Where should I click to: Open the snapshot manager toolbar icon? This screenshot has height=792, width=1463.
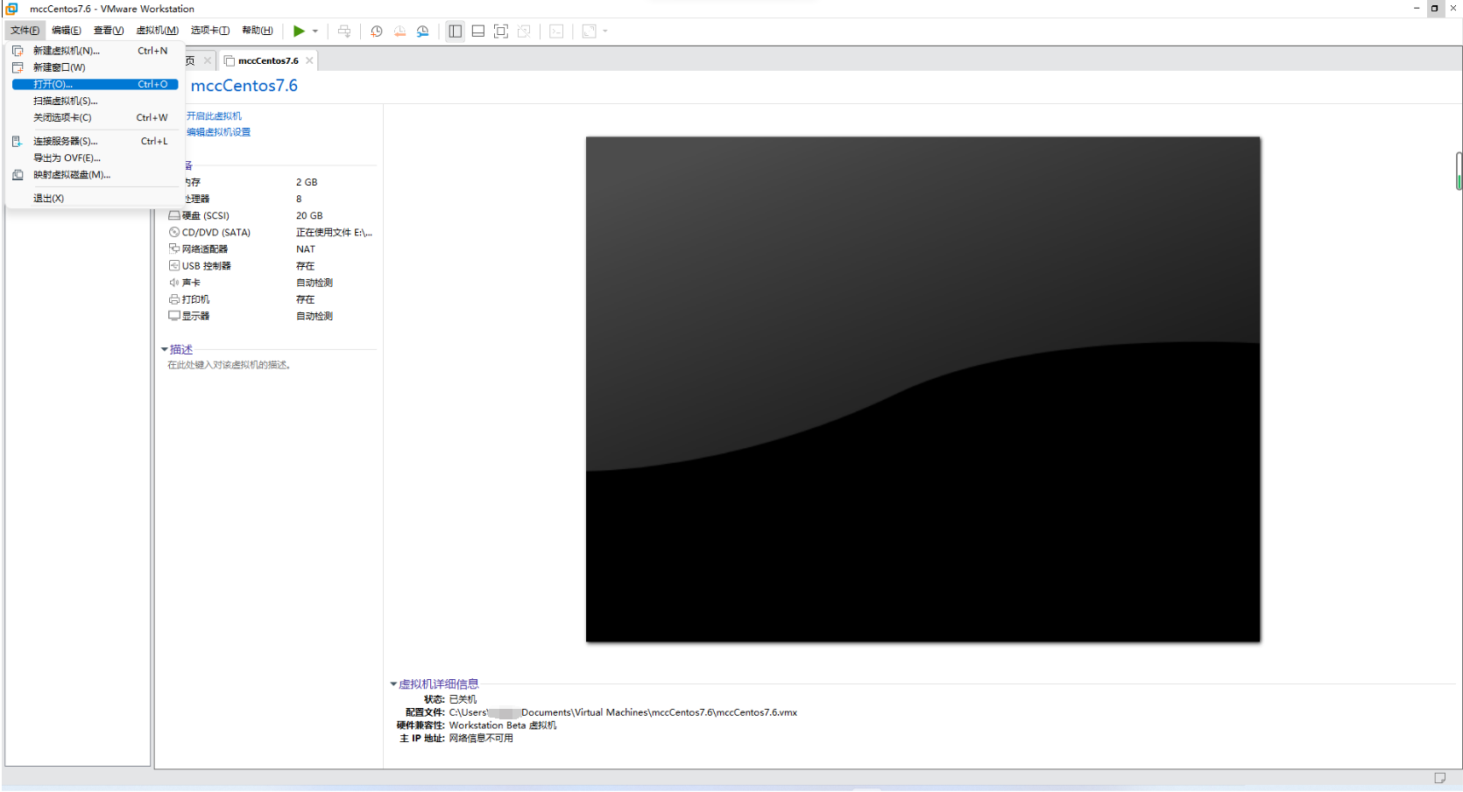tap(422, 32)
